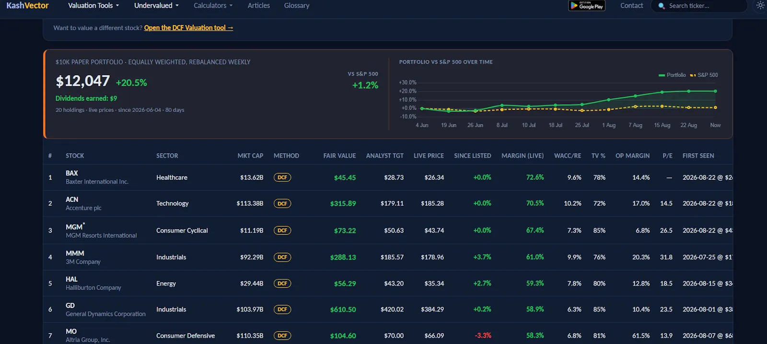Sort by P/E column header
The height and width of the screenshot is (344, 767).
667,156
